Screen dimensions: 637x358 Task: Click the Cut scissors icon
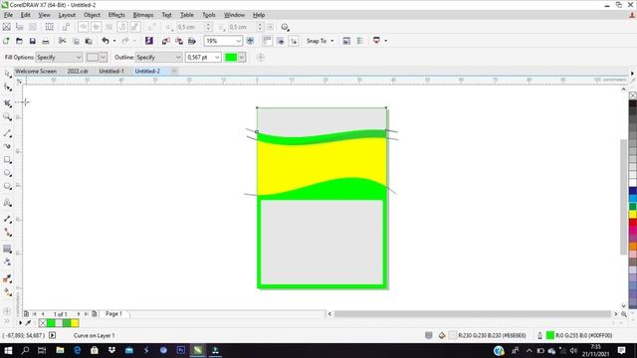(x=62, y=41)
